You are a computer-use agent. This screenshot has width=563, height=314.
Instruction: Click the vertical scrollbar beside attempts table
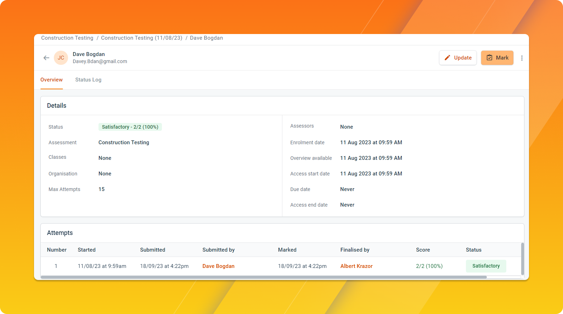pos(522,259)
